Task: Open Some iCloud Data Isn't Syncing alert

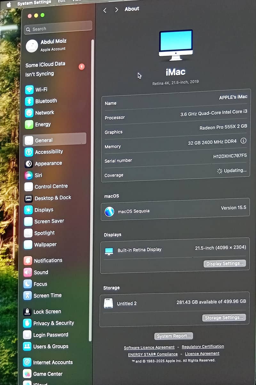Action: coord(54,69)
